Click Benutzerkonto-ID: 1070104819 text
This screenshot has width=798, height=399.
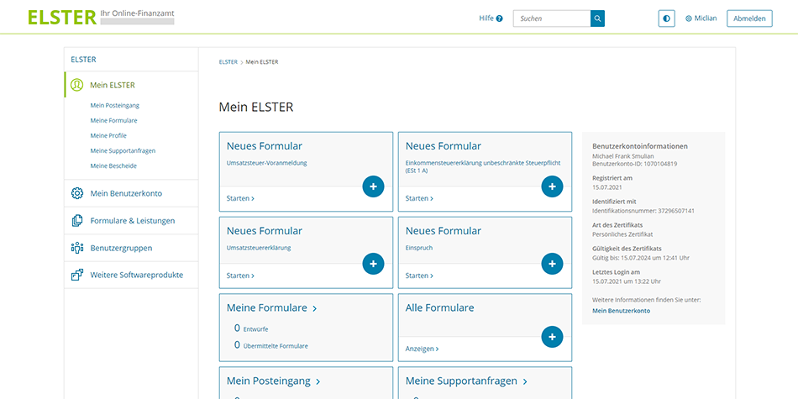point(635,164)
